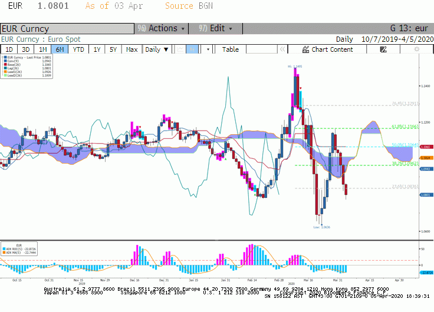Click the EUR Curncy : Euro Spot title

point(41,39)
